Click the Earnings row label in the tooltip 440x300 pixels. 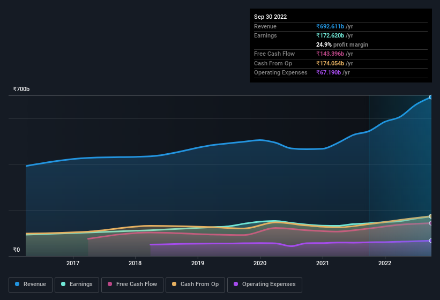pyautogui.click(x=265, y=35)
